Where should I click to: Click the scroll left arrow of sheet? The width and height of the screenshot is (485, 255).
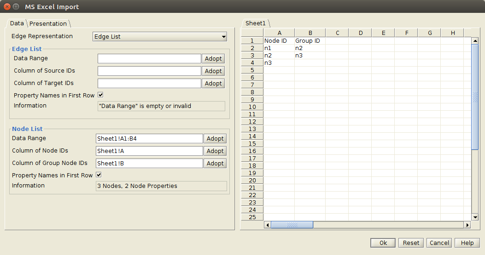click(x=268, y=225)
